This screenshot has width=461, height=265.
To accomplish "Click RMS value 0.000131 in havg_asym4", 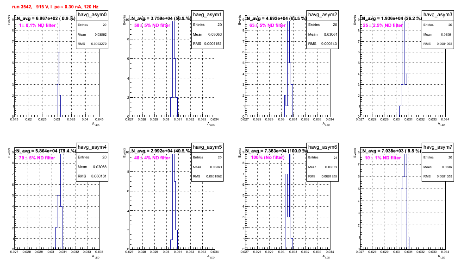I will point(99,176).
